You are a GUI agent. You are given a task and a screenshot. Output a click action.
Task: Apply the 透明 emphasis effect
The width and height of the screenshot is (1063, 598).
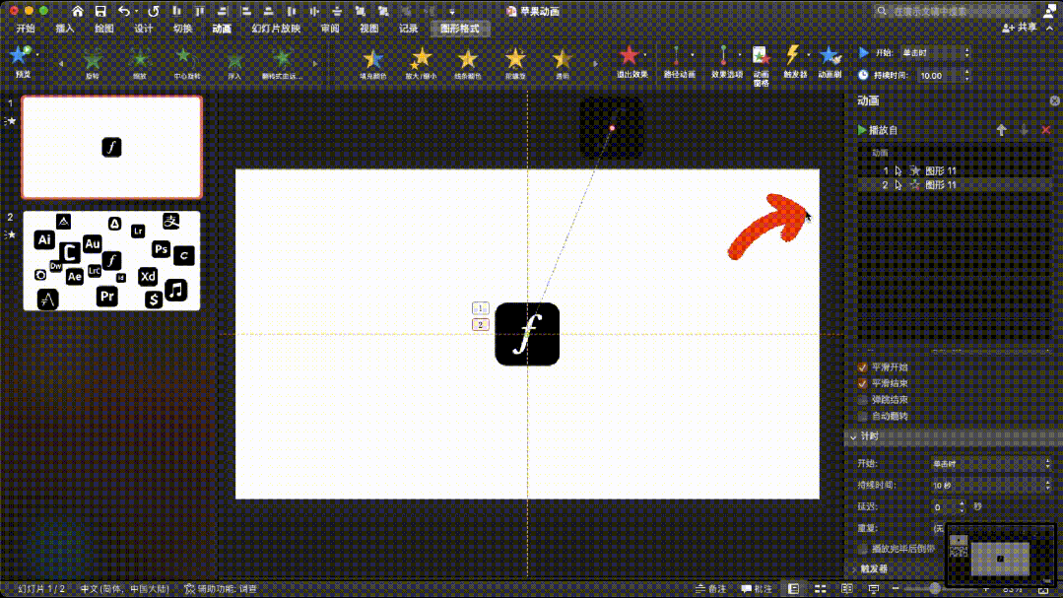pos(562,64)
